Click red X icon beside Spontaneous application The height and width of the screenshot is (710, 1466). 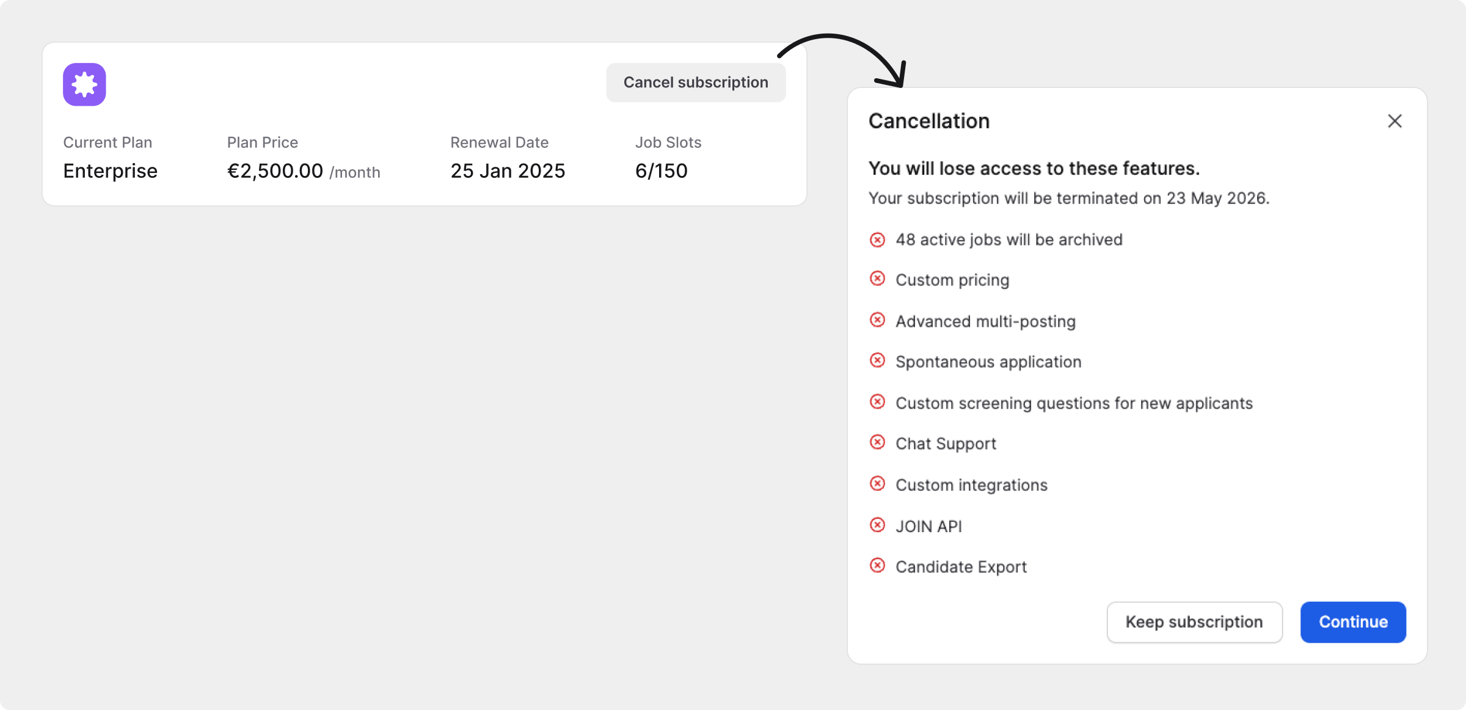(x=877, y=360)
